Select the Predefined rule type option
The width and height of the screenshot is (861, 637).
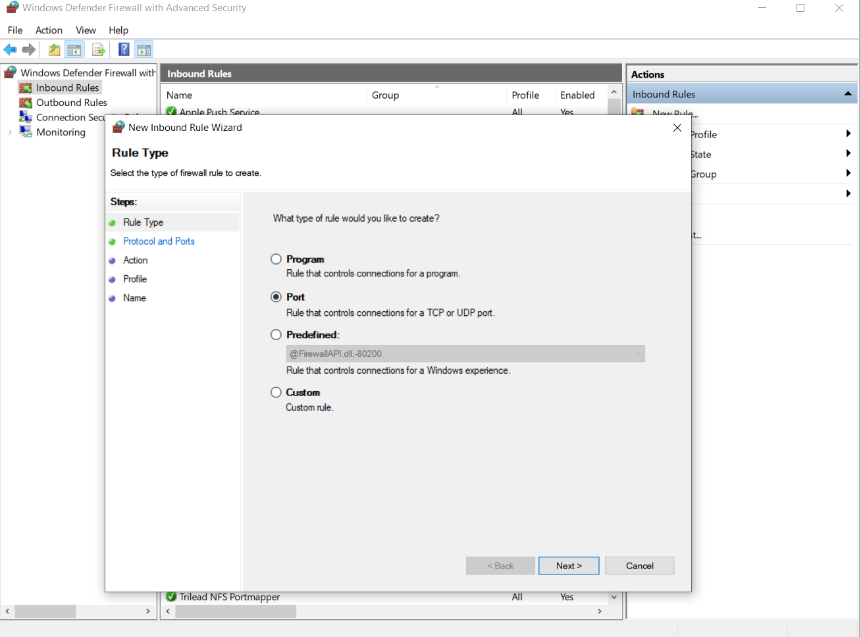[276, 335]
